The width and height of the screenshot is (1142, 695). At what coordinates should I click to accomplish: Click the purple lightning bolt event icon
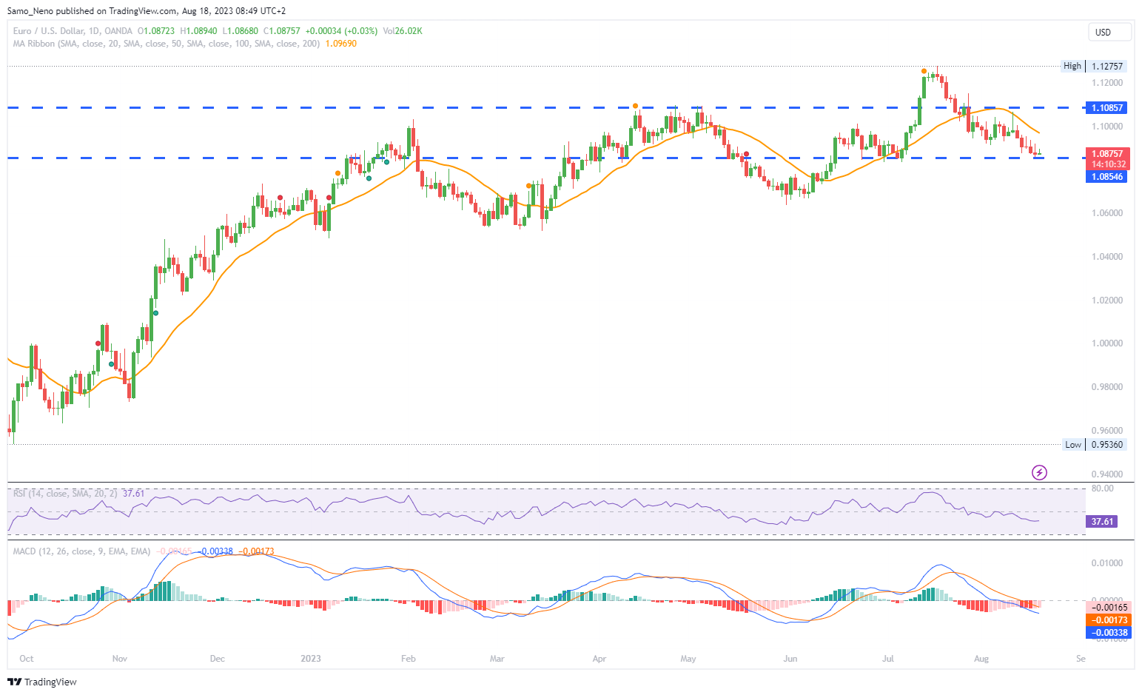1039,472
